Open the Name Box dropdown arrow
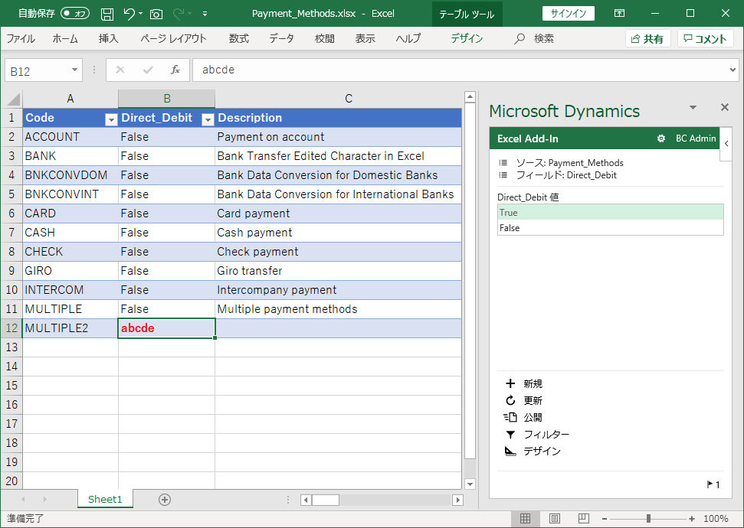The width and height of the screenshot is (744, 528). tap(74, 70)
